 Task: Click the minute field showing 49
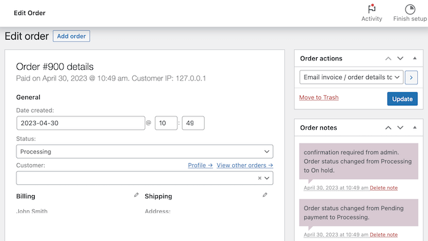(193, 123)
